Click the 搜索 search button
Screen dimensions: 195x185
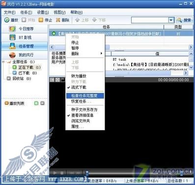pyautogui.click(x=185, y=20)
